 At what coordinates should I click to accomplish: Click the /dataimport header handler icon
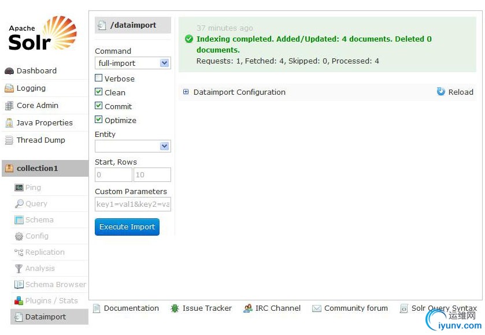coord(102,25)
